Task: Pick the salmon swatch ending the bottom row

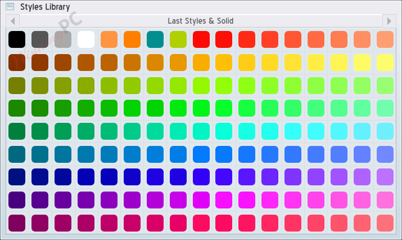Action: coord(385,223)
